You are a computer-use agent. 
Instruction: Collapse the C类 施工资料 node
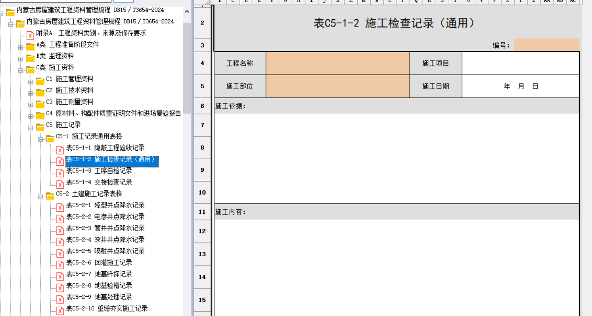tap(21, 71)
